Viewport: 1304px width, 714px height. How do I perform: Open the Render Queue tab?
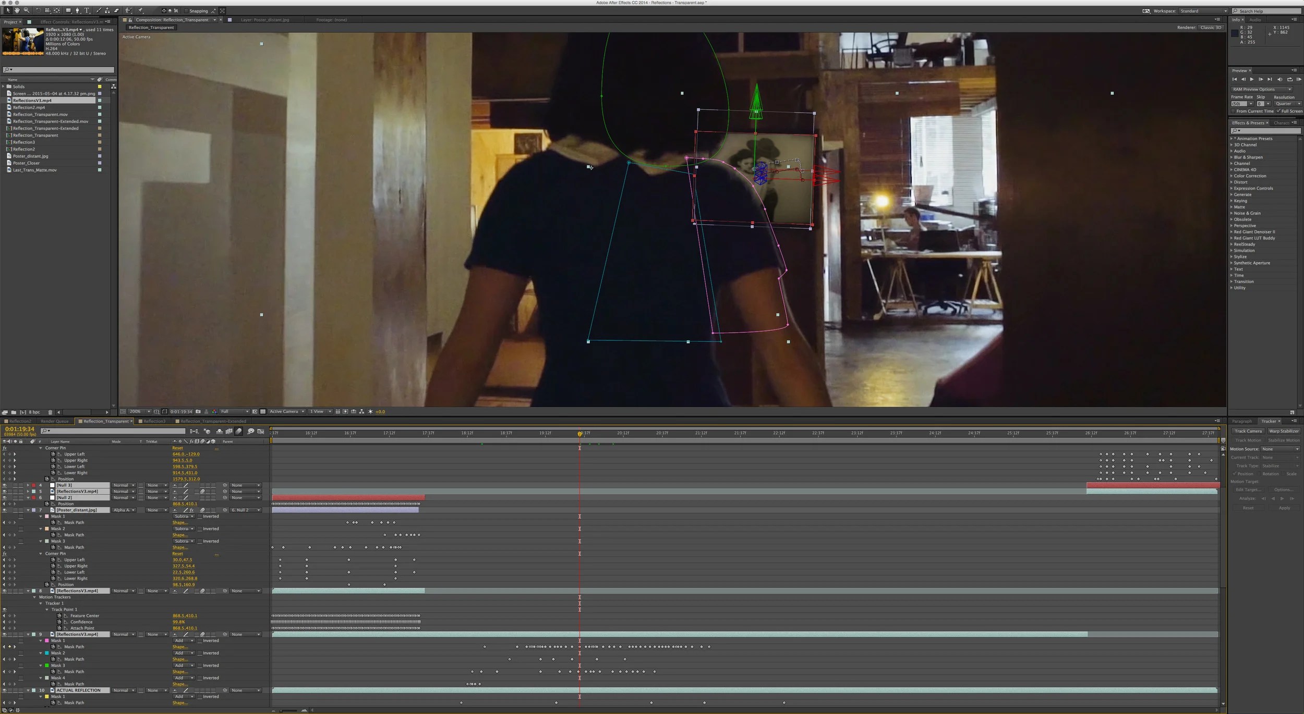pos(54,421)
